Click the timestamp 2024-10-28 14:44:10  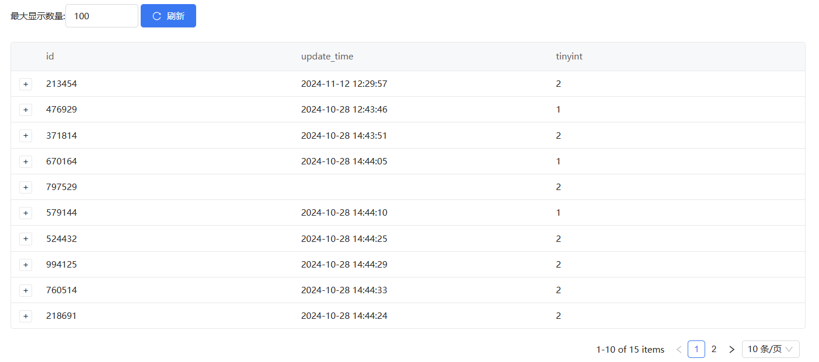tap(344, 213)
